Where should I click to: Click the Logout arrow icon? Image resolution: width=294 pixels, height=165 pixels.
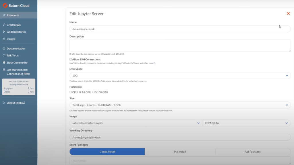tap(4, 103)
